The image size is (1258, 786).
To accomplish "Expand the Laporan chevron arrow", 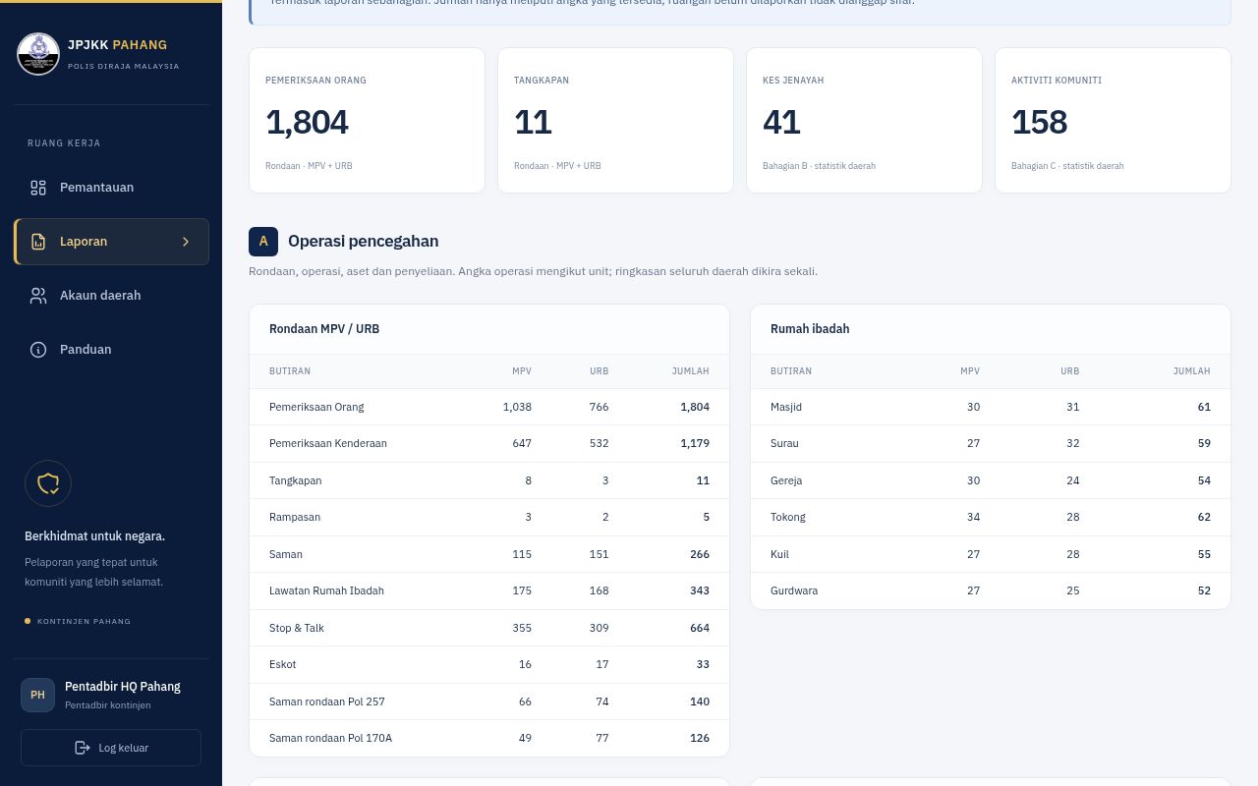I will click(x=186, y=242).
